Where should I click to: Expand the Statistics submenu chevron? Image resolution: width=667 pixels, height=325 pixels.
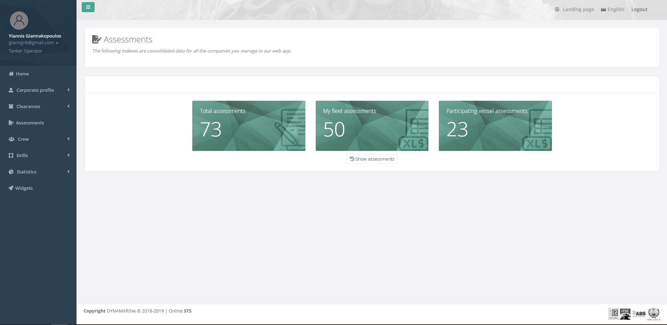[68, 171]
